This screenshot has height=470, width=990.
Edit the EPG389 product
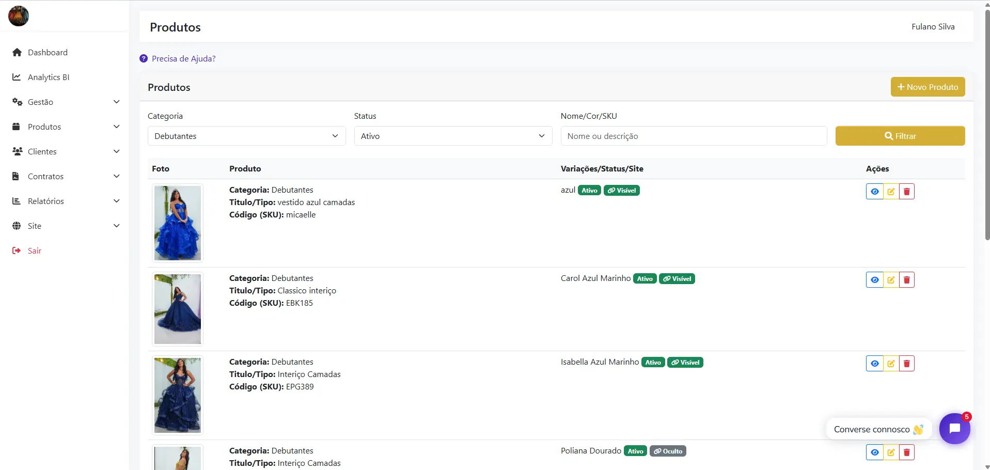(x=891, y=364)
